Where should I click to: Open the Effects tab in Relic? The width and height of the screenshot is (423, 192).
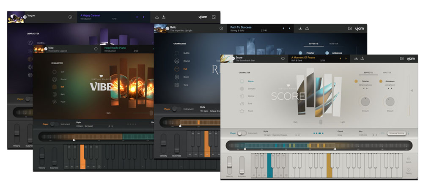313,44
